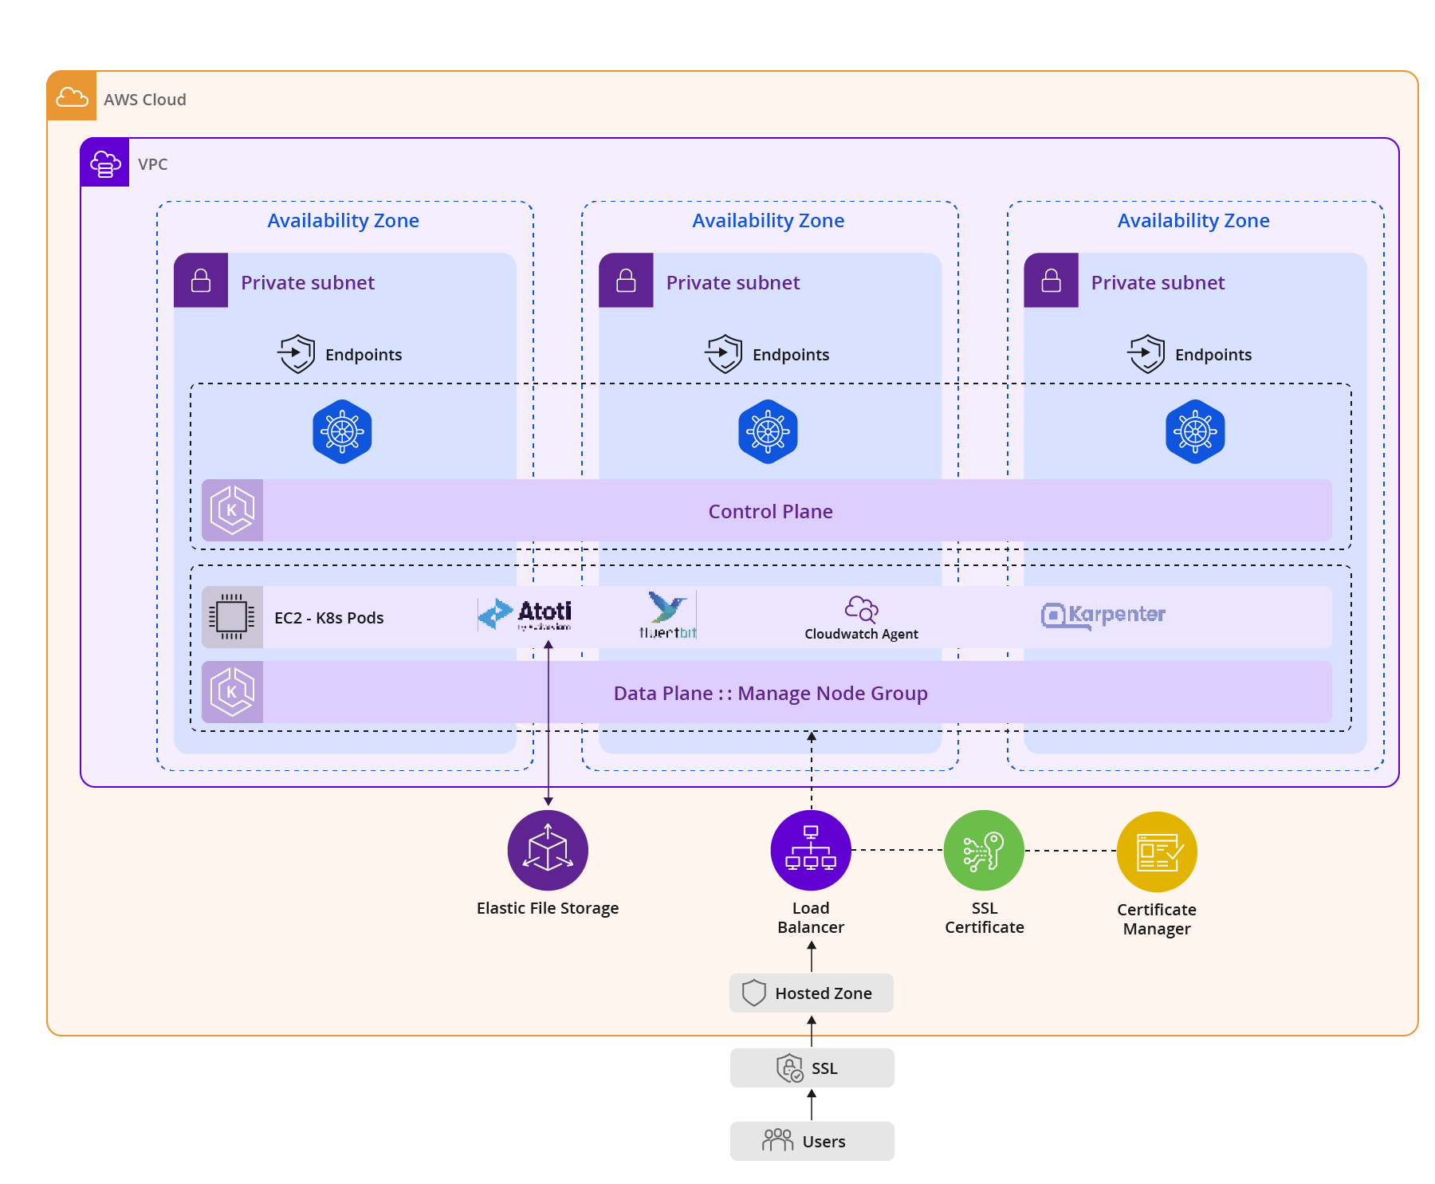Click the EKS icon on the Data Plane bar
This screenshot has height=1184, width=1435.
click(x=232, y=692)
